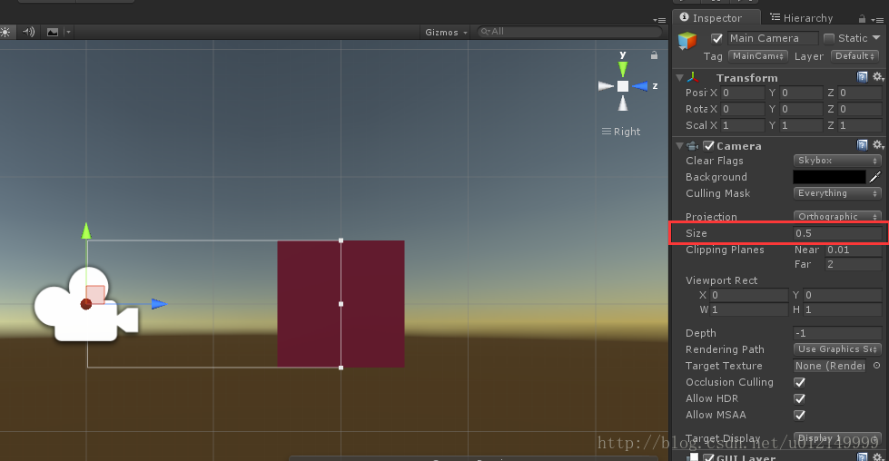Click the scene search field
The width and height of the screenshot is (889, 461).
click(568, 32)
